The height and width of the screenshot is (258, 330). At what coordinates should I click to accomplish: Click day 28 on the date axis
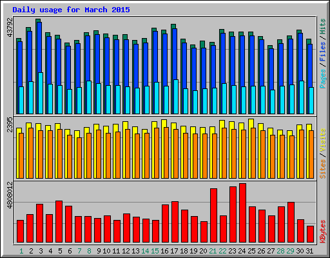coord(280,251)
